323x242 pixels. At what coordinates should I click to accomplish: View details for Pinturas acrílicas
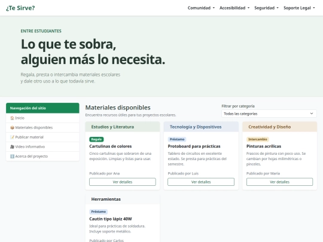pos(279,182)
